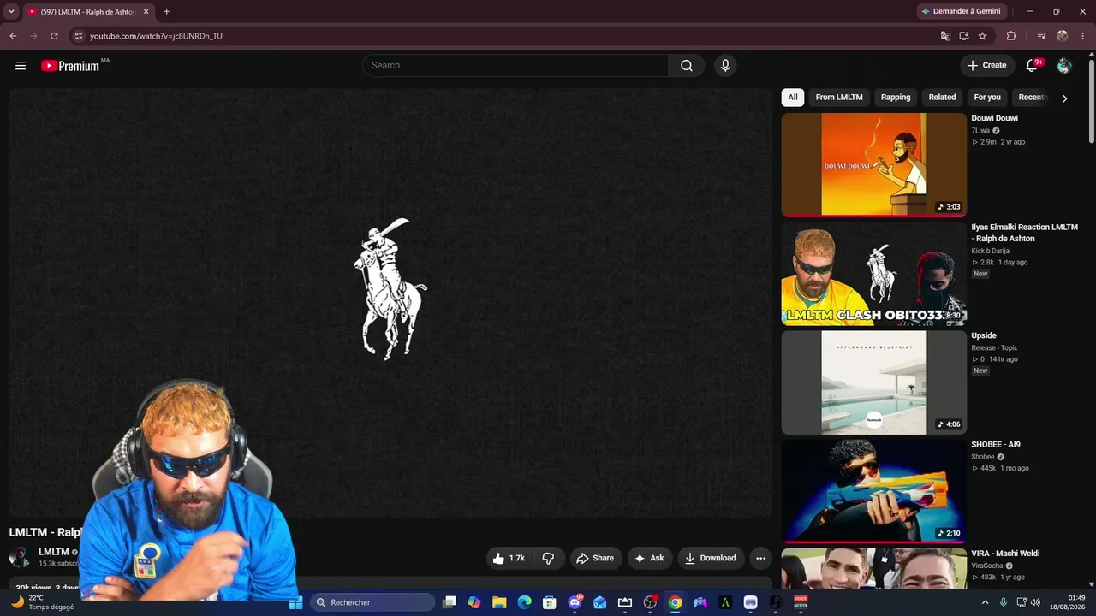Open Upside video thumbnail
This screenshot has width=1096, height=616.
click(x=873, y=382)
